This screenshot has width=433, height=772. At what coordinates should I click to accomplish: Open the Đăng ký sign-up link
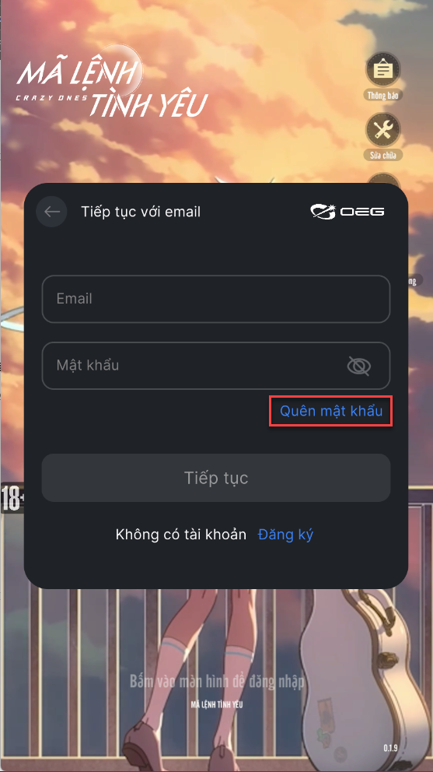pos(285,535)
